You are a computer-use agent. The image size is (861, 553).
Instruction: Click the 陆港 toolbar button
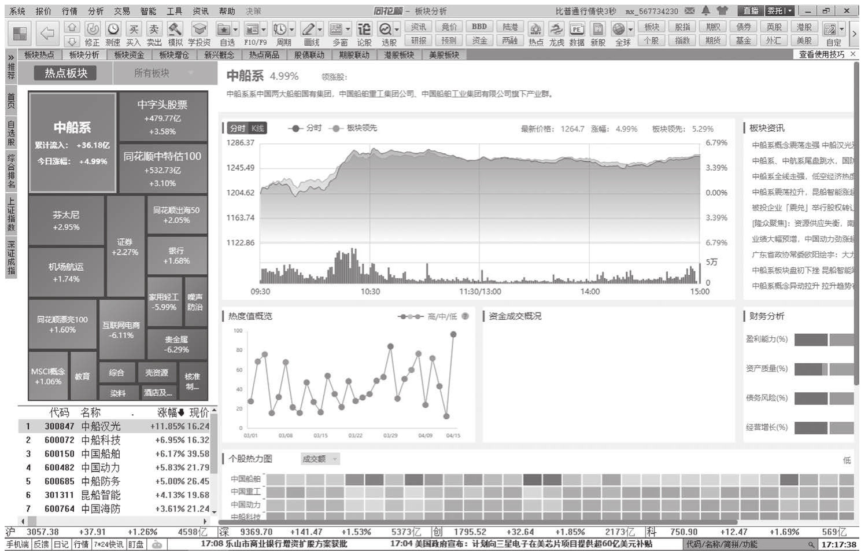coord(510,27)
